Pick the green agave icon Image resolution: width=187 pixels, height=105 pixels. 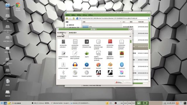87,53
